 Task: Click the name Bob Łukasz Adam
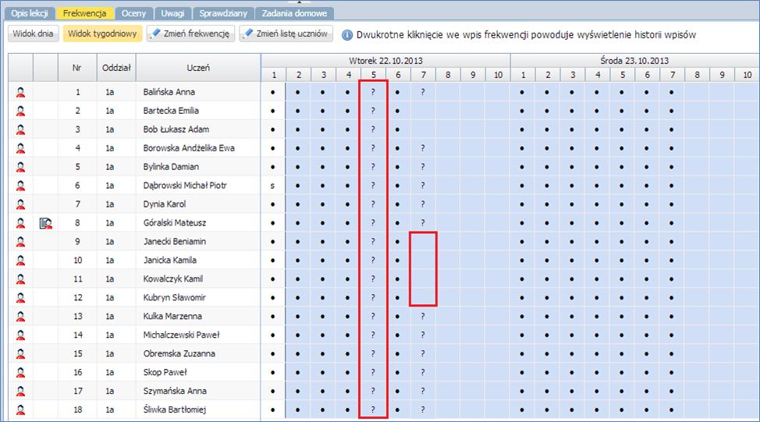click(x=176, y=129)
